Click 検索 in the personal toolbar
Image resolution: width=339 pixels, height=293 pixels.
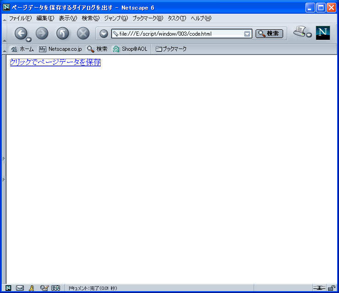pyautogui.click(x=97, y=49)
